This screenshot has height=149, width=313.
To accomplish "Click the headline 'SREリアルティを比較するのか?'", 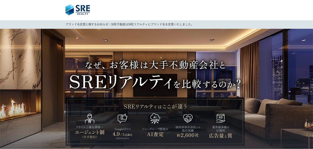I will [x=155, y=83].
